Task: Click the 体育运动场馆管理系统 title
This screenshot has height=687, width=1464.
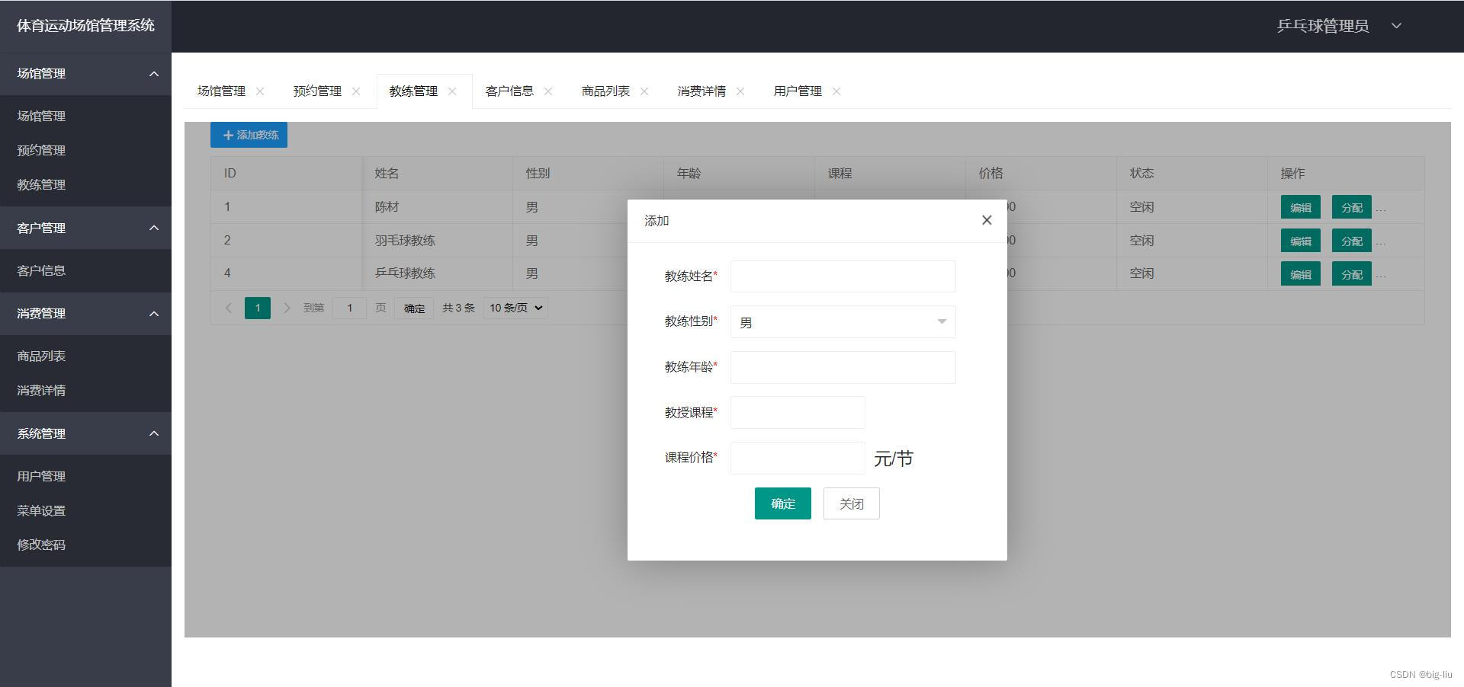Action: (85, 26)
